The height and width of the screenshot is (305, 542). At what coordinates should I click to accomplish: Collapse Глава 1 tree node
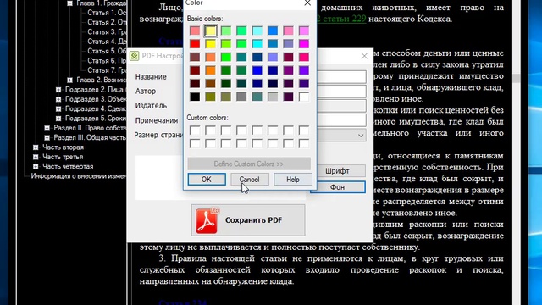tap(69, 3)
